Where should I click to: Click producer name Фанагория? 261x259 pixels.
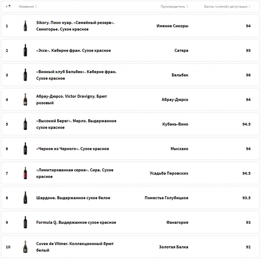pos(177,223)
